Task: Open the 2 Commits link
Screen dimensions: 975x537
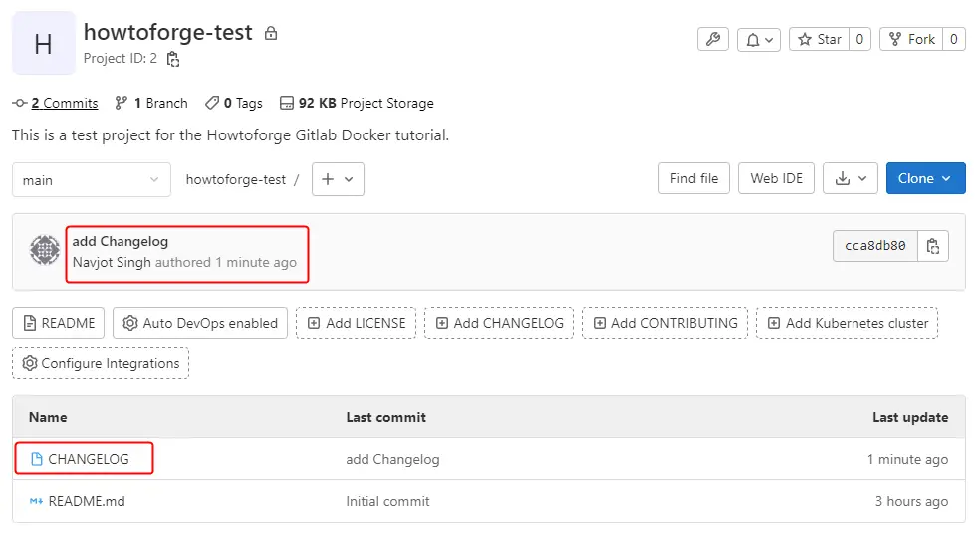Action: click(65, 103)
